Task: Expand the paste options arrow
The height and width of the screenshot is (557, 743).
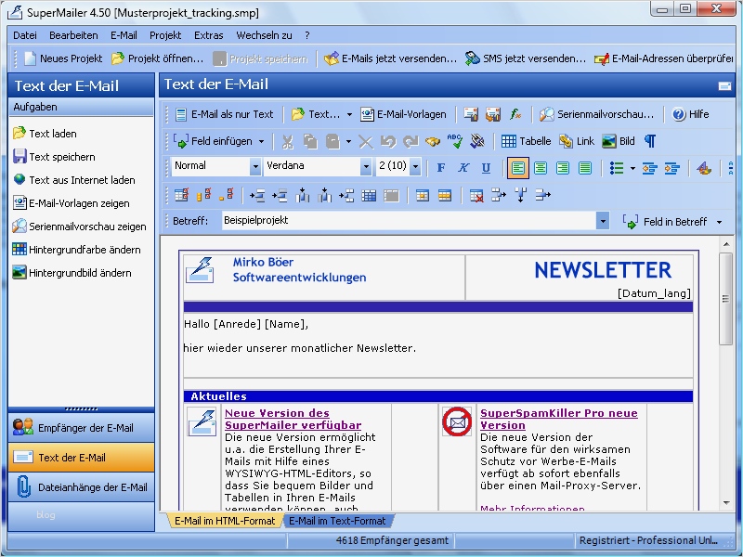Action: [348, 142]
